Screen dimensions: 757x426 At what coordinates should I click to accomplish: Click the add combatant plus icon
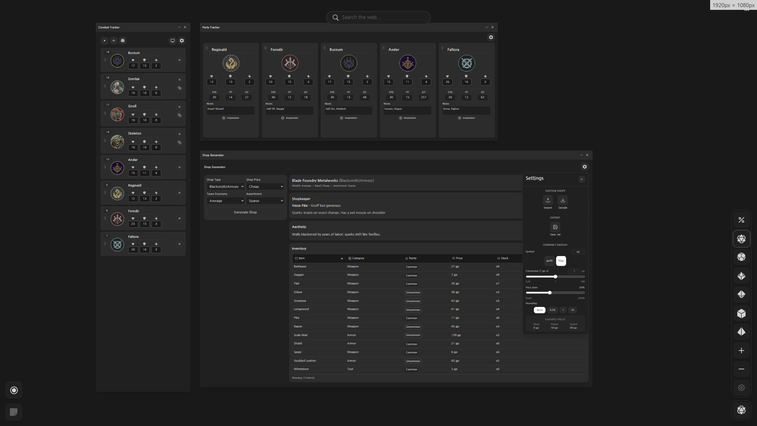point(114,41)
